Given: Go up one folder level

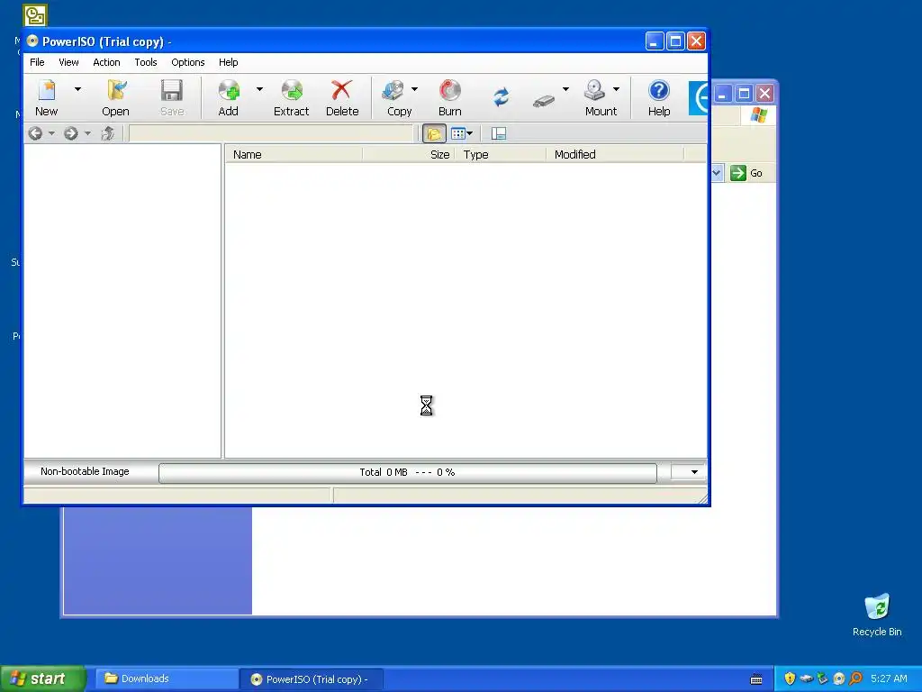Looking at the screenshot, I should click(108, 133).
